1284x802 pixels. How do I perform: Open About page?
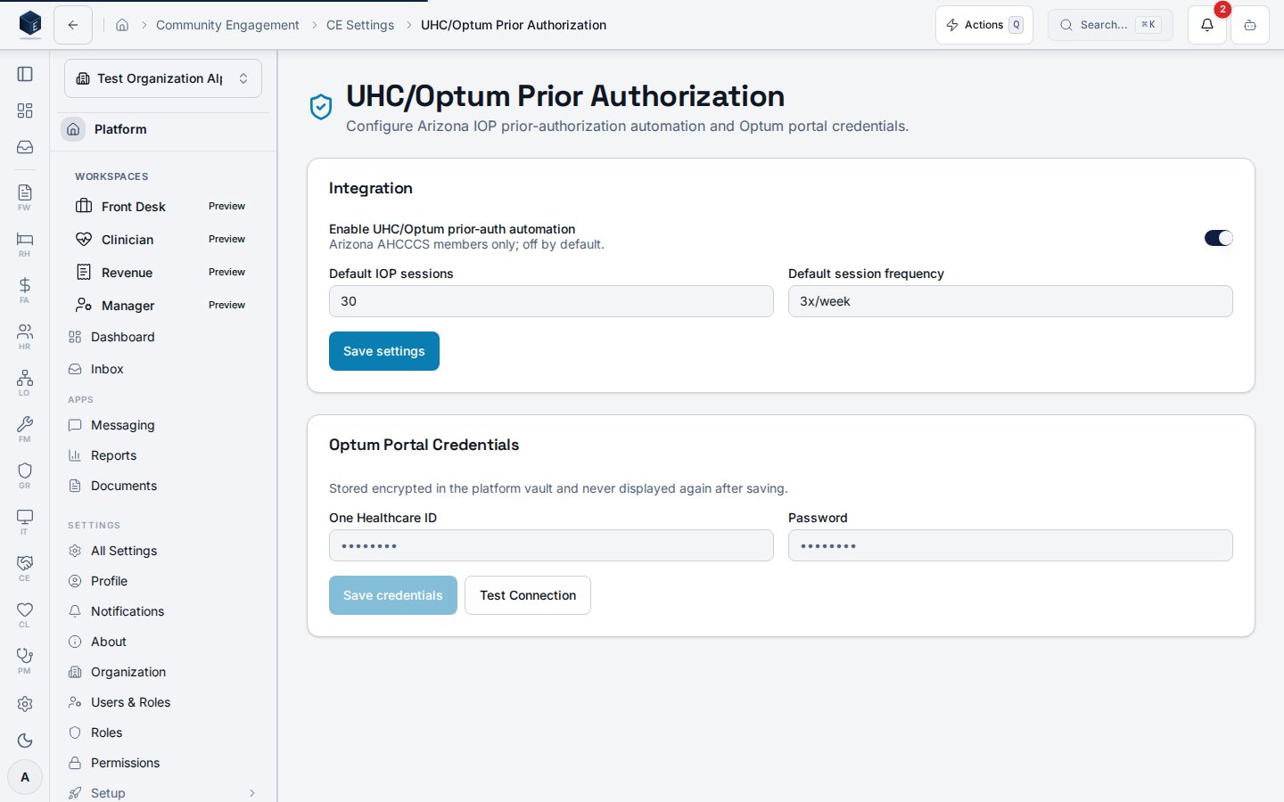(x=163, y=642)
